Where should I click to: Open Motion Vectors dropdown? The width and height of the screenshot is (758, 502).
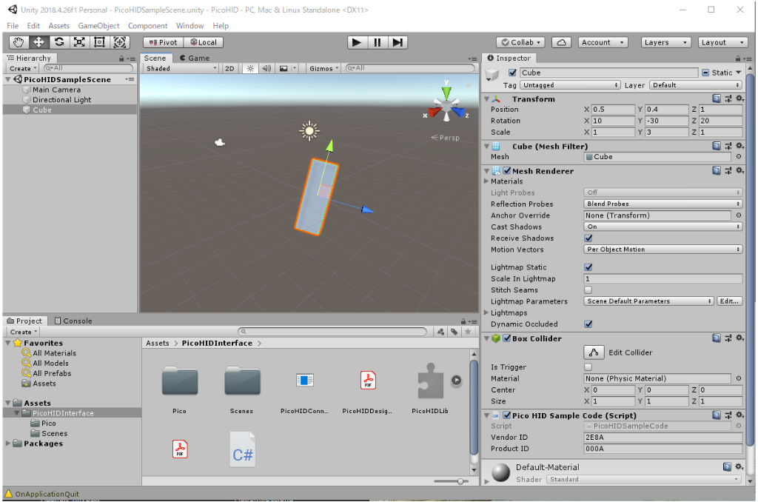663,250
